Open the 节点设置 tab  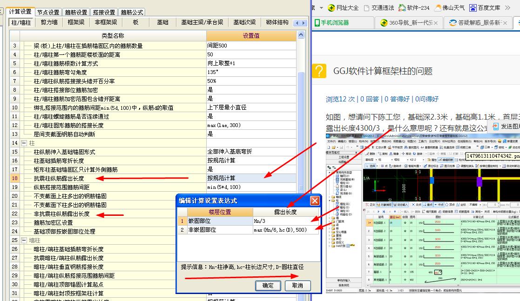tap(48, 12)
